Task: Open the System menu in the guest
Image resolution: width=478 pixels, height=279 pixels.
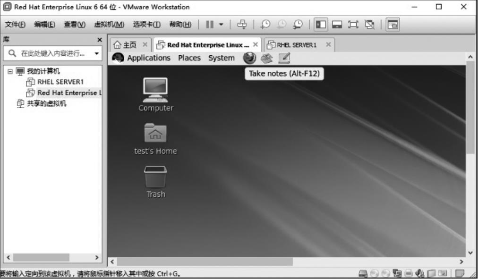Action: click(222, 58)
